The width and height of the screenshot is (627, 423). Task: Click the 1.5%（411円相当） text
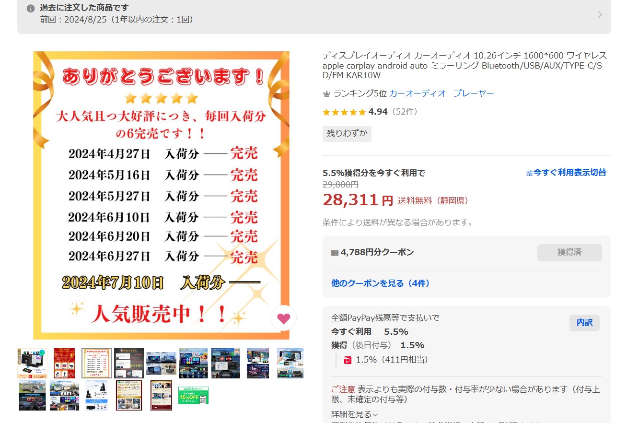click(392, 360)
